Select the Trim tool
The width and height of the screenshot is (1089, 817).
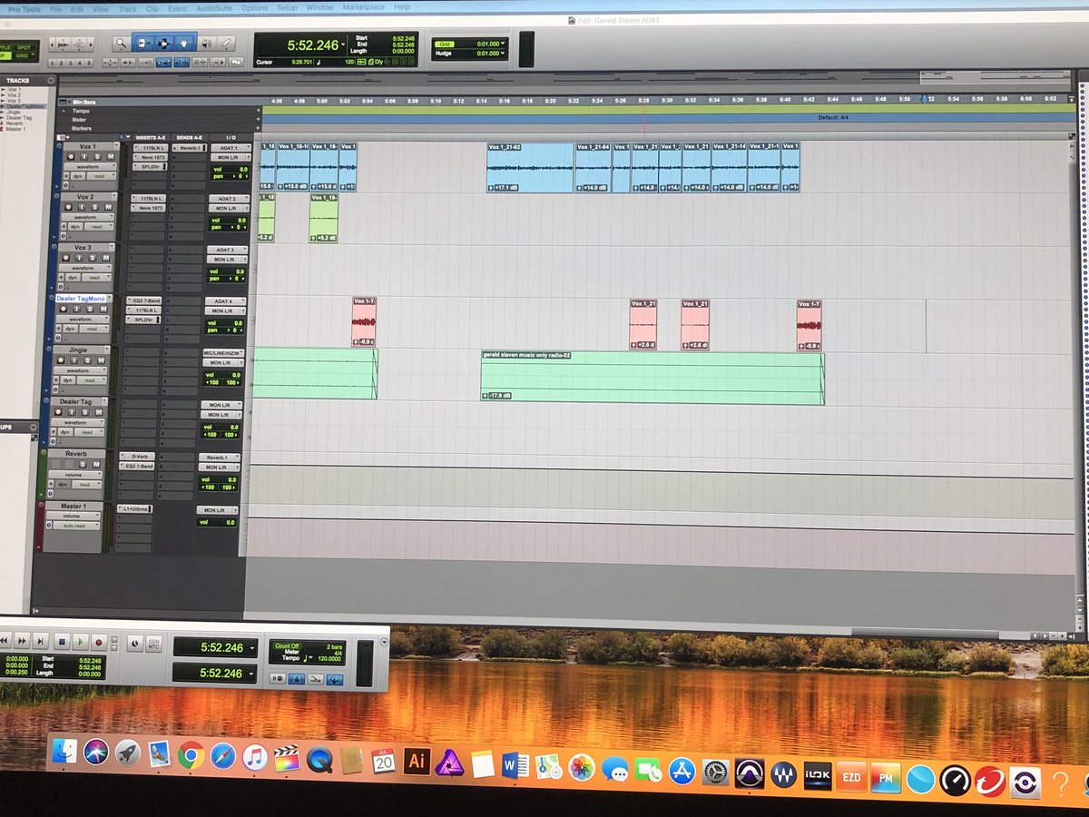click(x=142, y=44)
